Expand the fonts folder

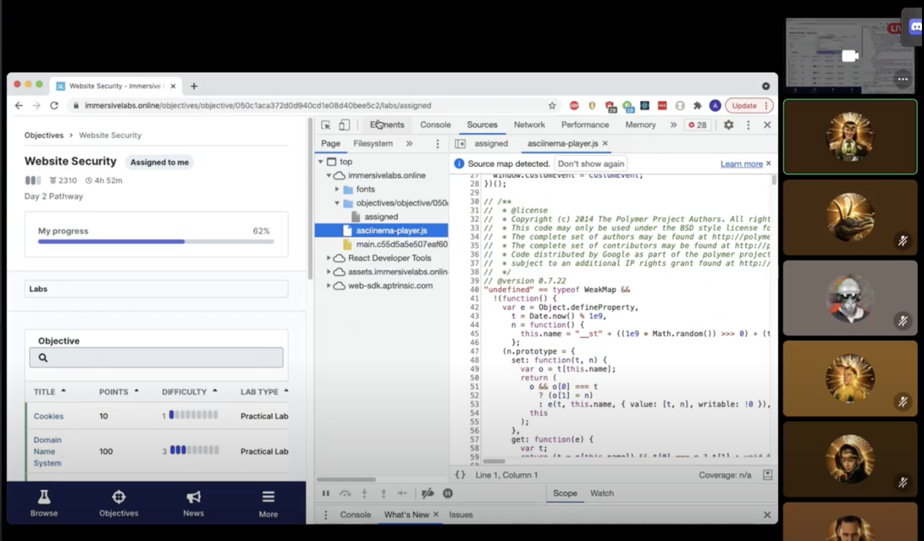(x=337, y=189)
